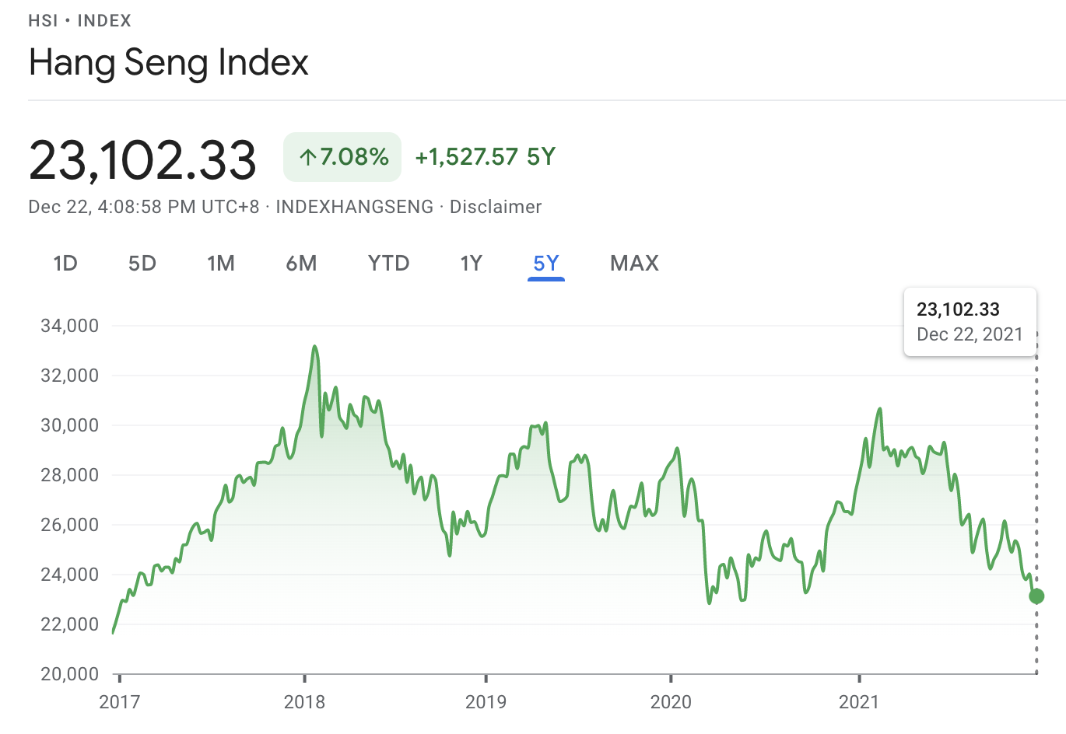Select the 1D time range tab
The width and height of the screenshot is (1066, 734).
pos(65,264)
